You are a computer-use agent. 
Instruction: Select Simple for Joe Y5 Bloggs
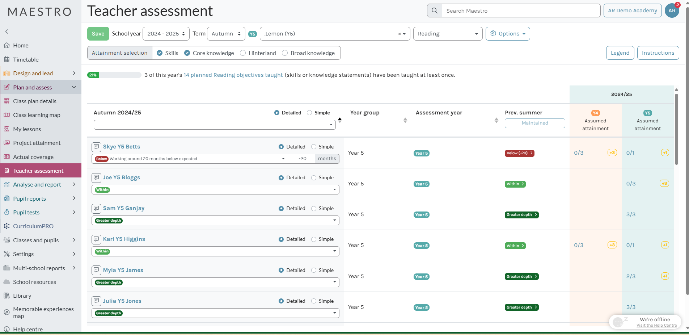[x=314, y=178]
